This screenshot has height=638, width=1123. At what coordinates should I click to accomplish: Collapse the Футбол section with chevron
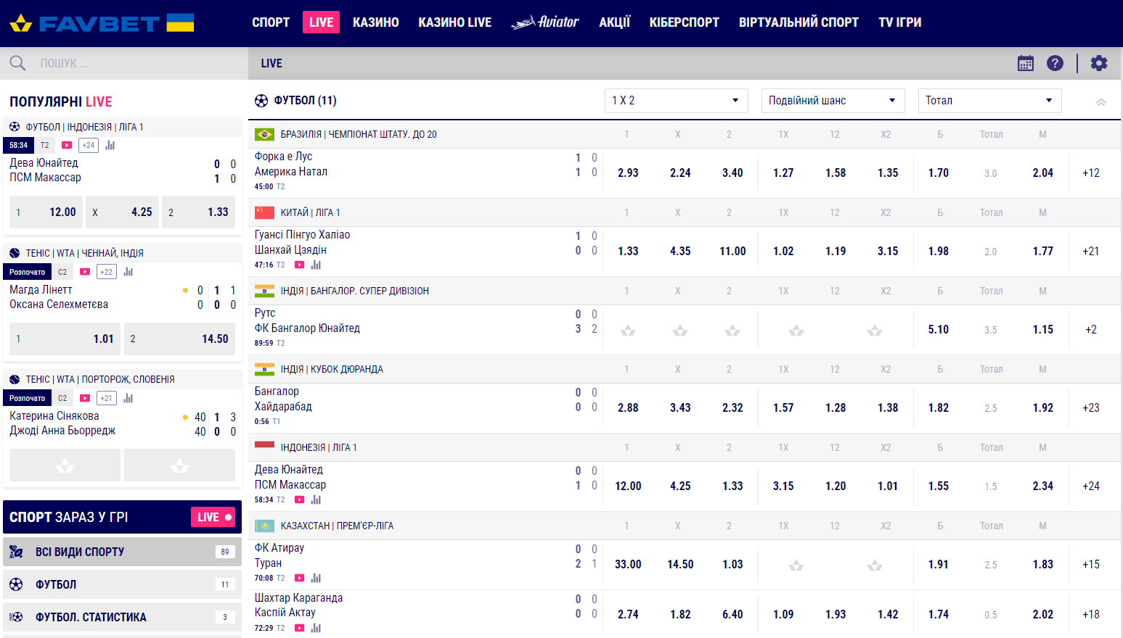coord(1100,101)
